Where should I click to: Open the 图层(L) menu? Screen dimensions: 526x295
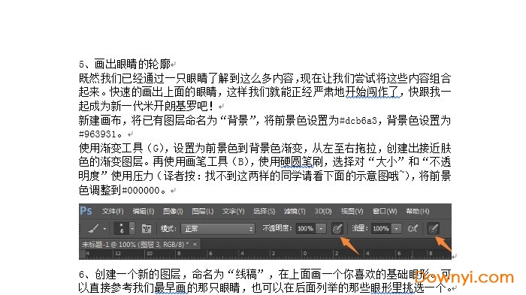click(x=202, y=211)
